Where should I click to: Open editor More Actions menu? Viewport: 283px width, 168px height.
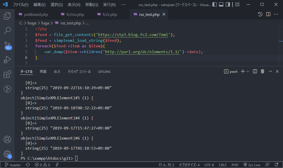pyautogui.click(x=276, y=14)
